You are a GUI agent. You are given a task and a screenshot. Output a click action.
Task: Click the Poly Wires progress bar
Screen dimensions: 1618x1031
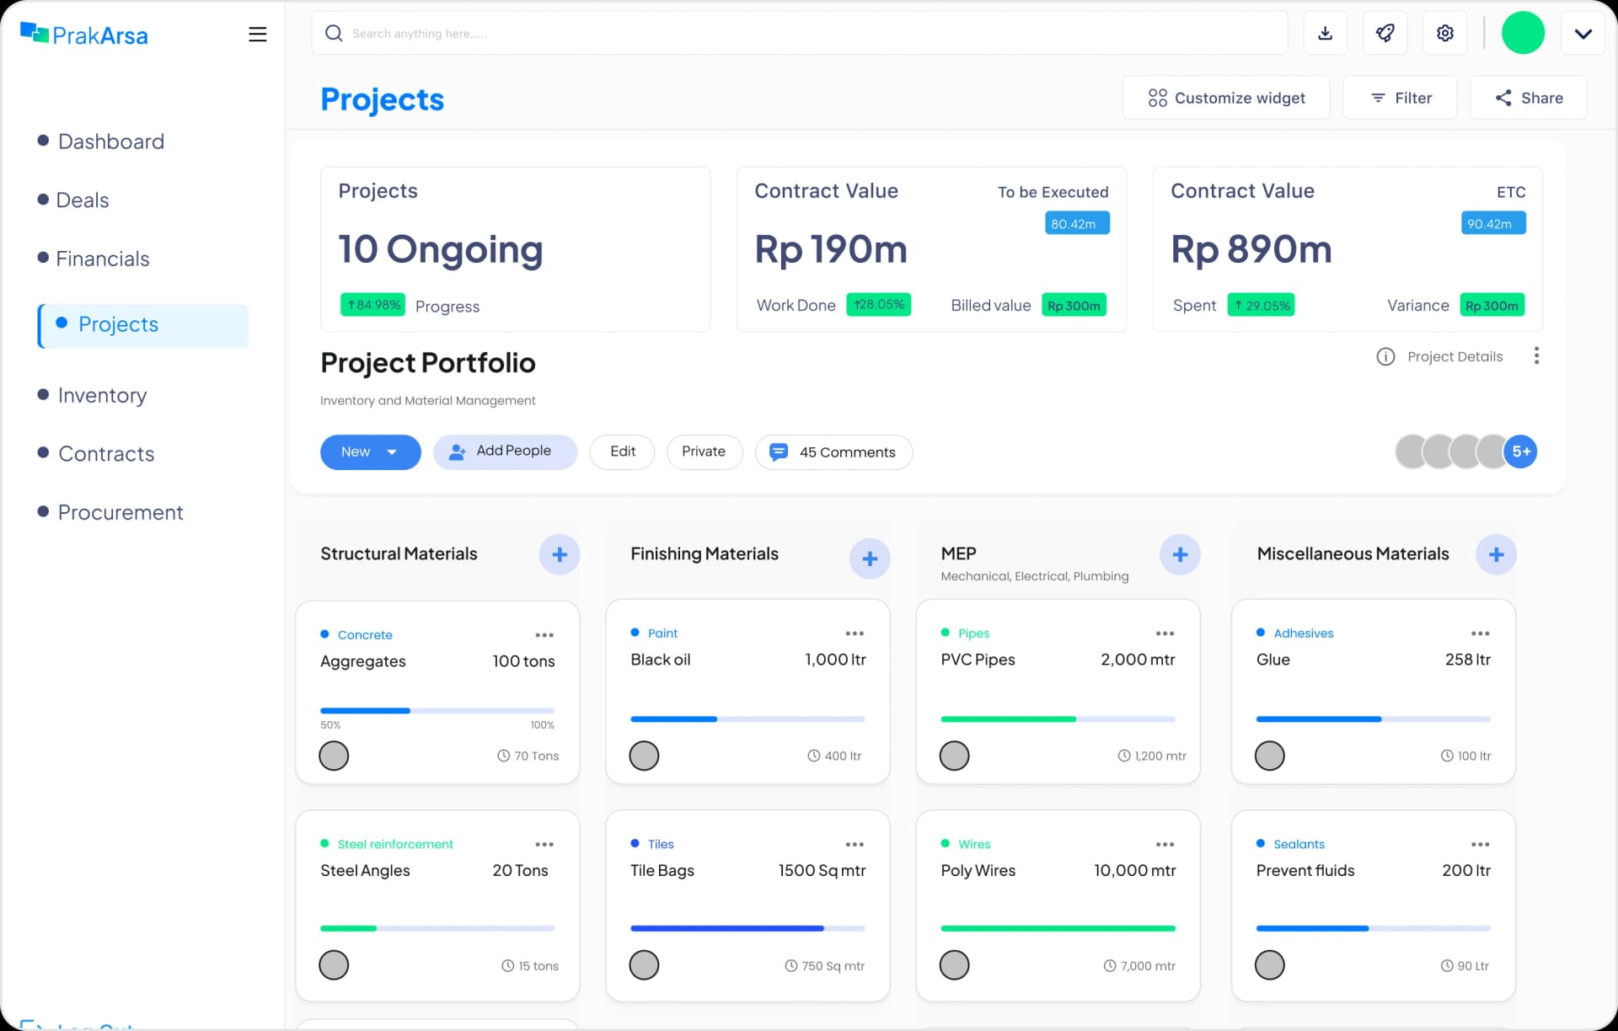pos(1058,928)
